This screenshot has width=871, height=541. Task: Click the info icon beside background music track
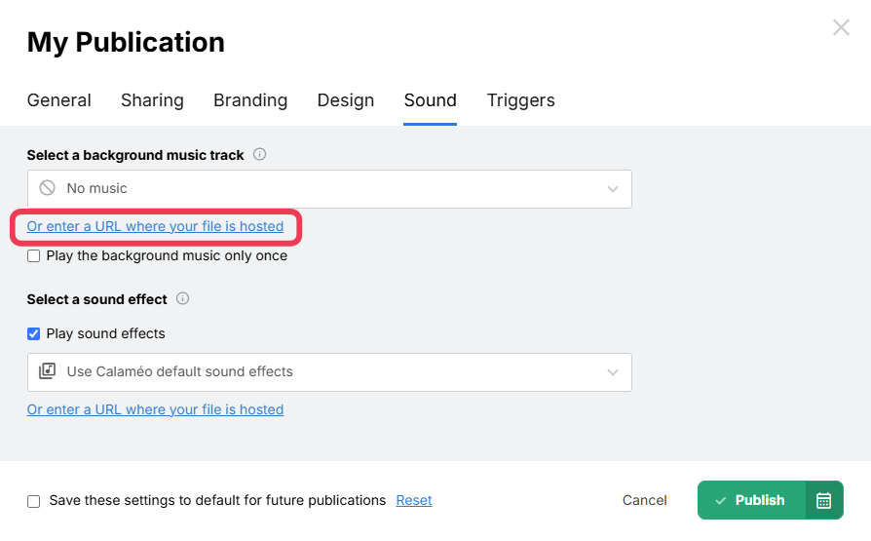(x=259, y=155)
